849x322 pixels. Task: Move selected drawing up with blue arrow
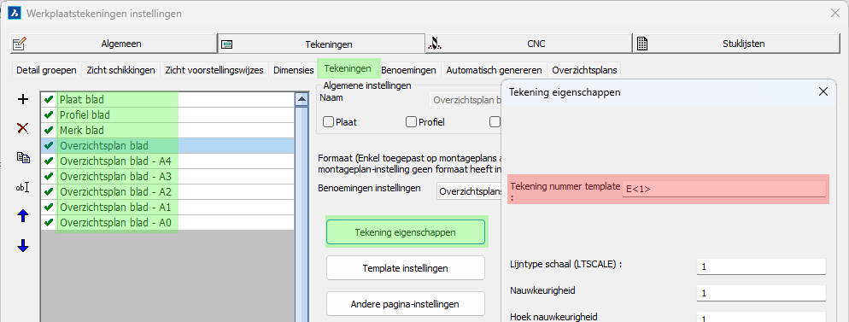click(x=23, y=216)
